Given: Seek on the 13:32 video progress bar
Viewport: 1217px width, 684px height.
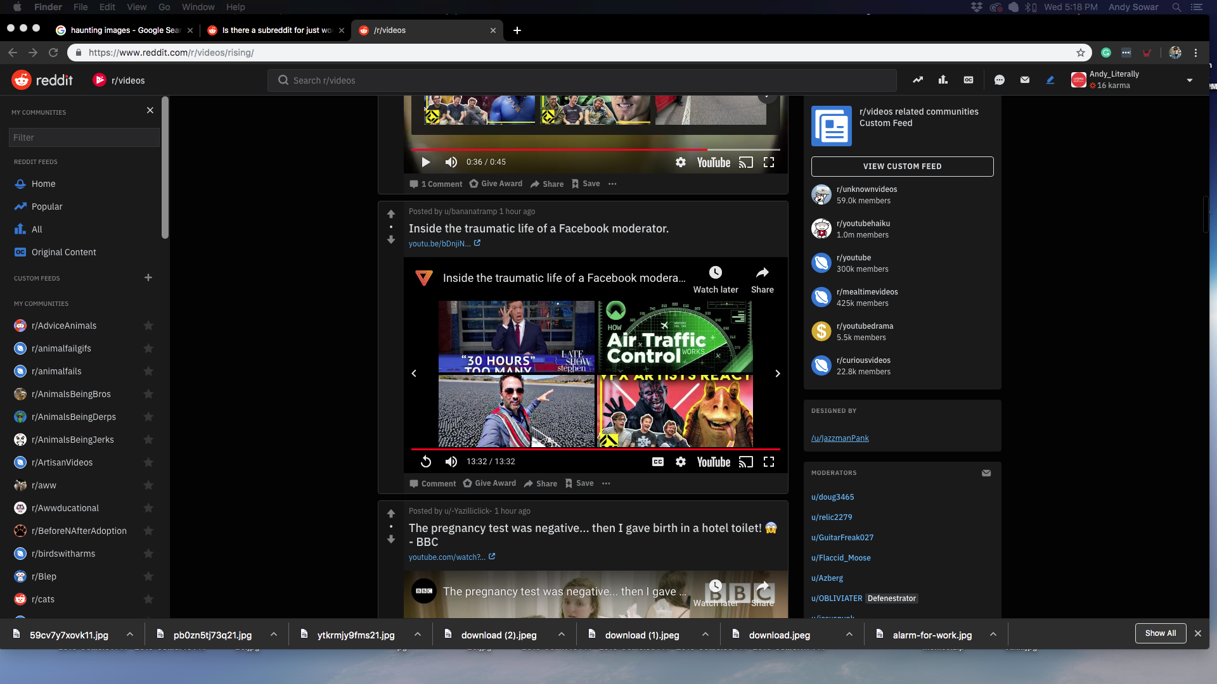Looking at the screenshot, I should point(596,449).
